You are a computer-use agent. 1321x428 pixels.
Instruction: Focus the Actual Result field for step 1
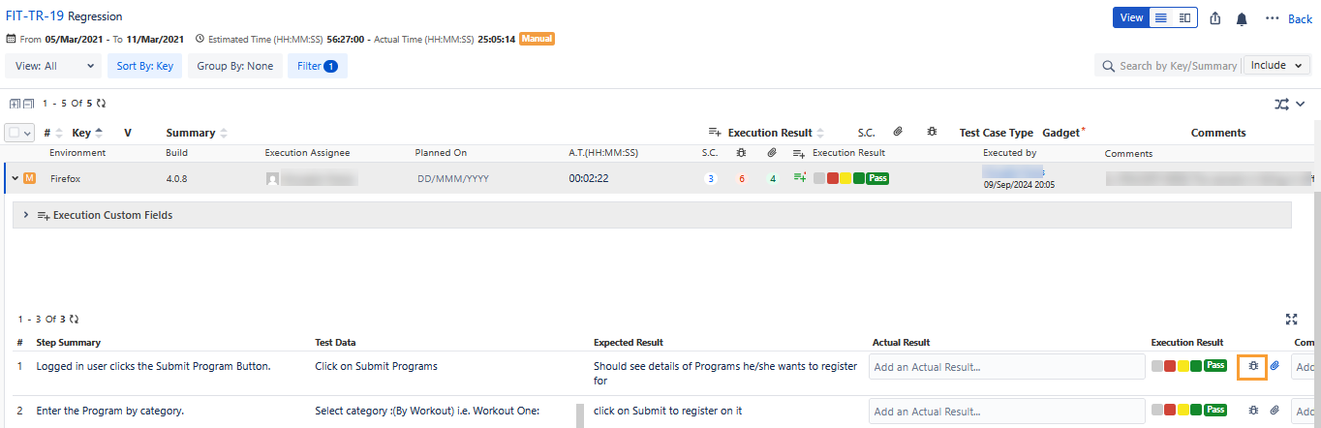pos(1007,367)
